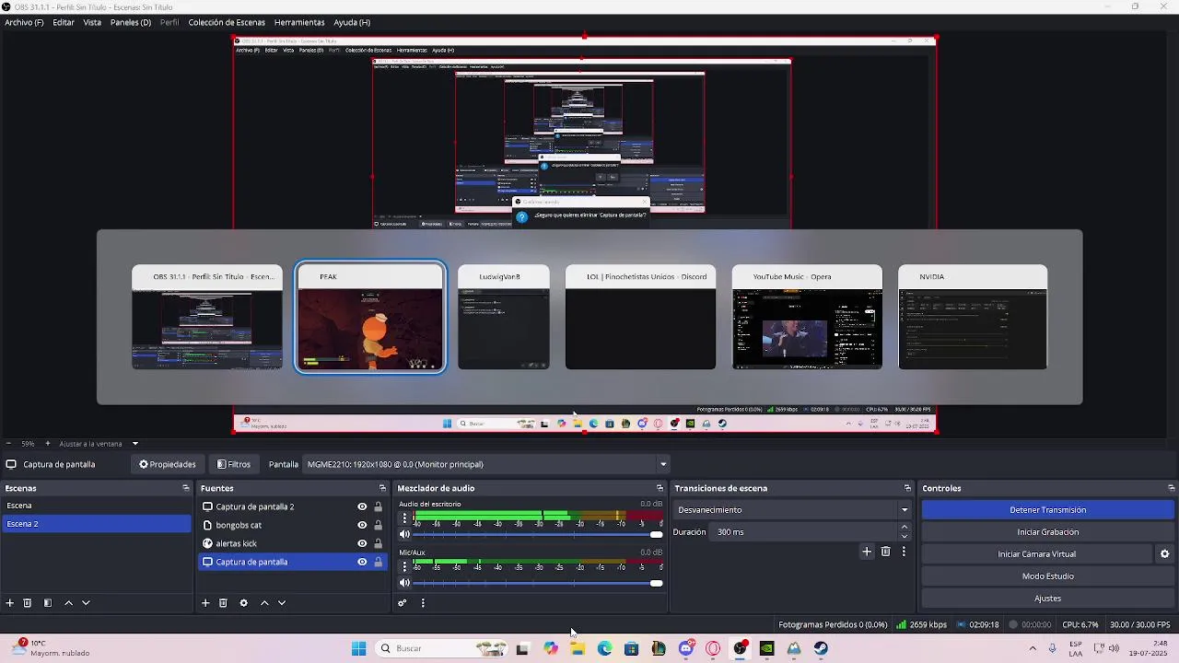Select the PEAK window thumbnail in the switcher
Viewport: 1179px width, 663px height.
[x=370, y=318]
